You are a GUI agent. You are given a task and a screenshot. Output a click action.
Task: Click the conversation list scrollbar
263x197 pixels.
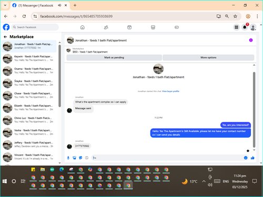pos(59,76)
